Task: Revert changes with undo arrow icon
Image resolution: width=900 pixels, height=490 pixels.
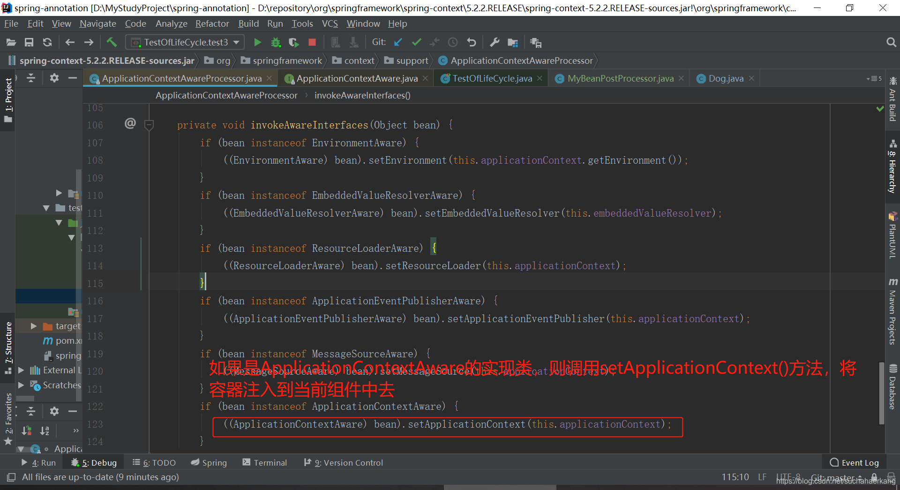Action: pyautogui.click(x=471, y=43)
